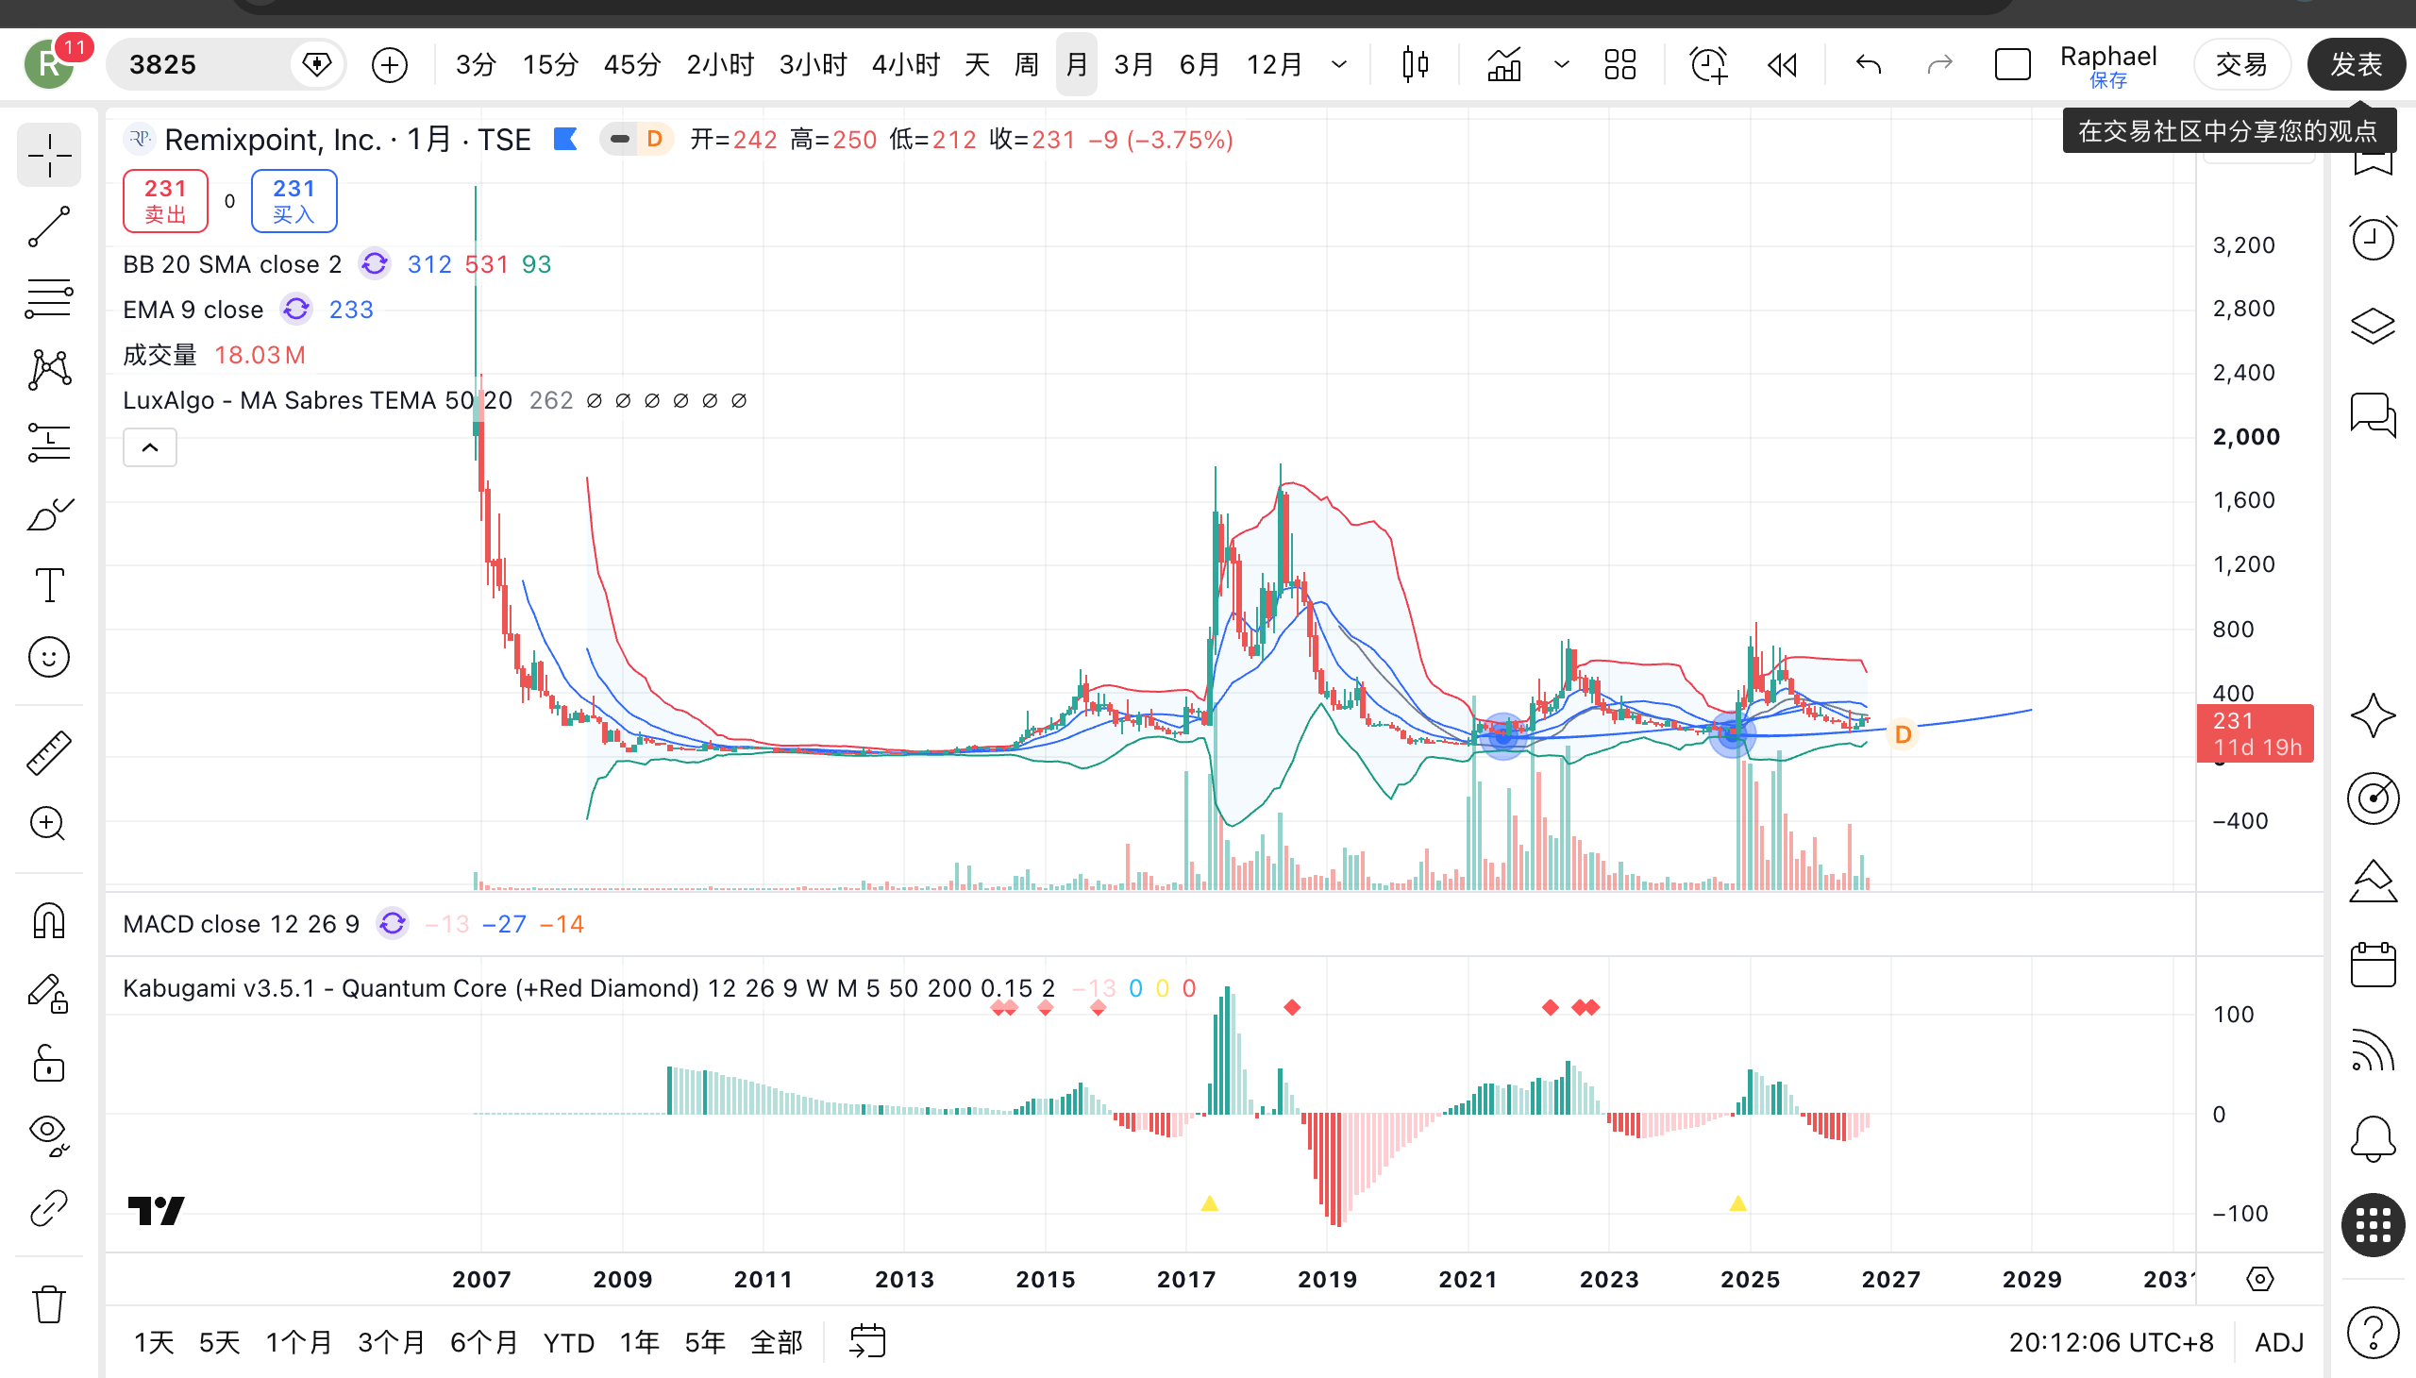
Task: Open the forecasting and measurement tools
Action: [x=49, y=442]
